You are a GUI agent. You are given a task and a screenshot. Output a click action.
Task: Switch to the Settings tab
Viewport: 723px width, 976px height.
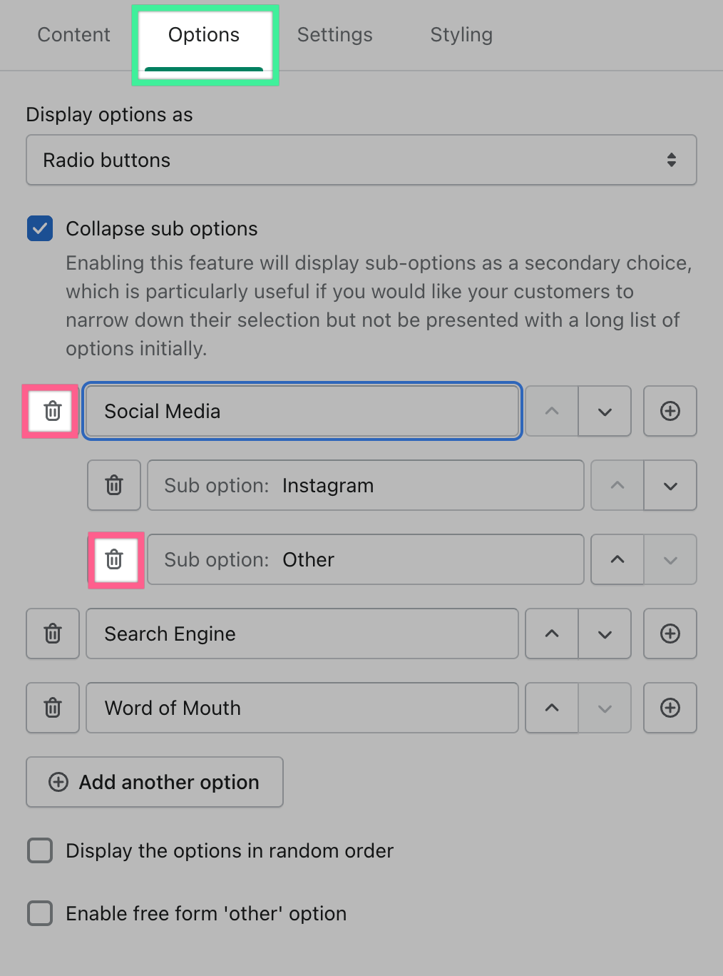[x=334, y=35]
